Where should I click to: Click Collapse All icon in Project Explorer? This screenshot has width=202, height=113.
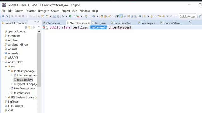click(x=26, y=27)
